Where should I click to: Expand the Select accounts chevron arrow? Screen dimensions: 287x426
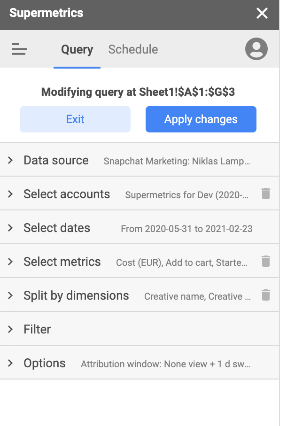tap(10, 194)
